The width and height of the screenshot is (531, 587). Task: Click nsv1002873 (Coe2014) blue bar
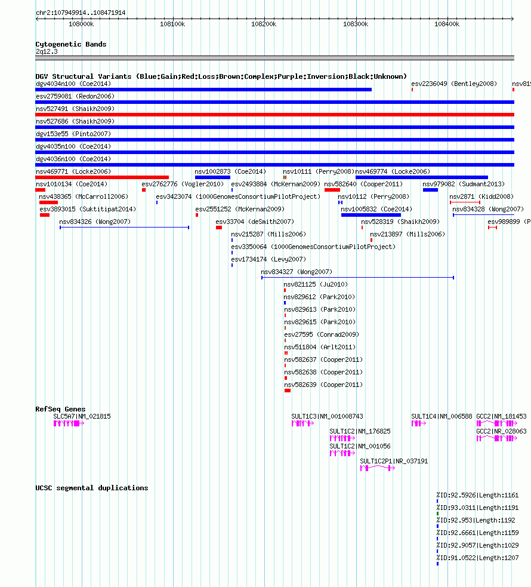(212, 177)
